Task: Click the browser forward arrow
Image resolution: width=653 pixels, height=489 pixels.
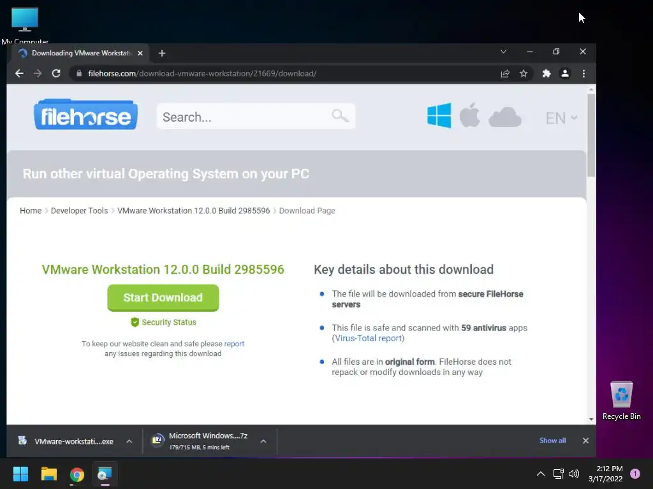Action: pos(38,74)
